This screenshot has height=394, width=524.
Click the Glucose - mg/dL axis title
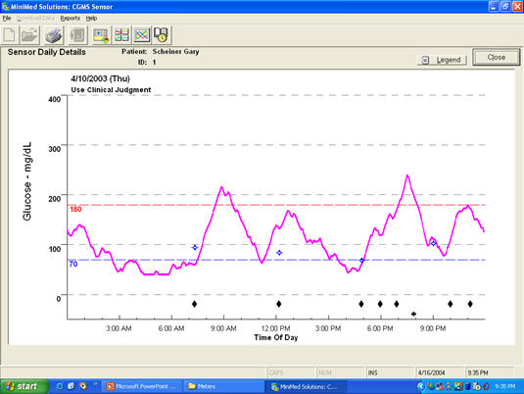[27, 181]
